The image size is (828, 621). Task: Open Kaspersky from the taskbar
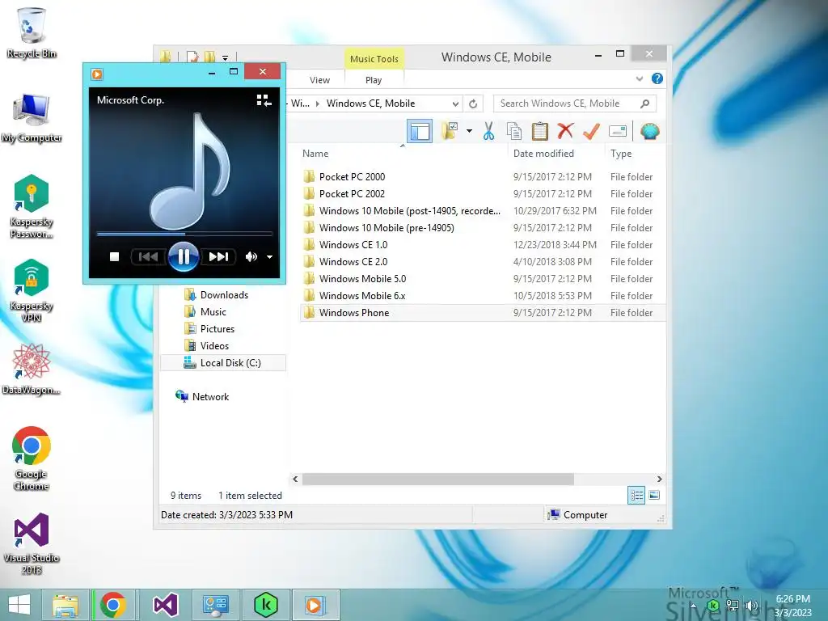tap(265, 605)
